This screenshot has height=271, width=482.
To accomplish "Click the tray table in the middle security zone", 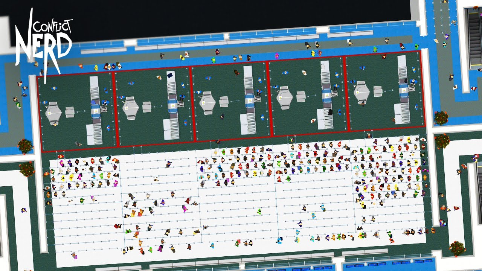I will (x=224, y=102).
